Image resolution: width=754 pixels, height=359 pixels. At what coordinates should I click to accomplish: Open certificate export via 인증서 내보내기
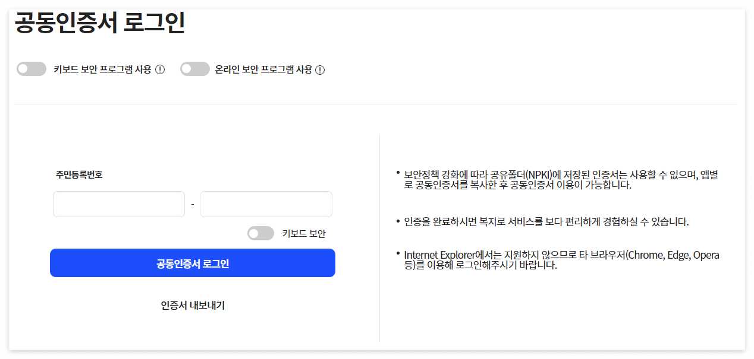click(x=193, y=305)
